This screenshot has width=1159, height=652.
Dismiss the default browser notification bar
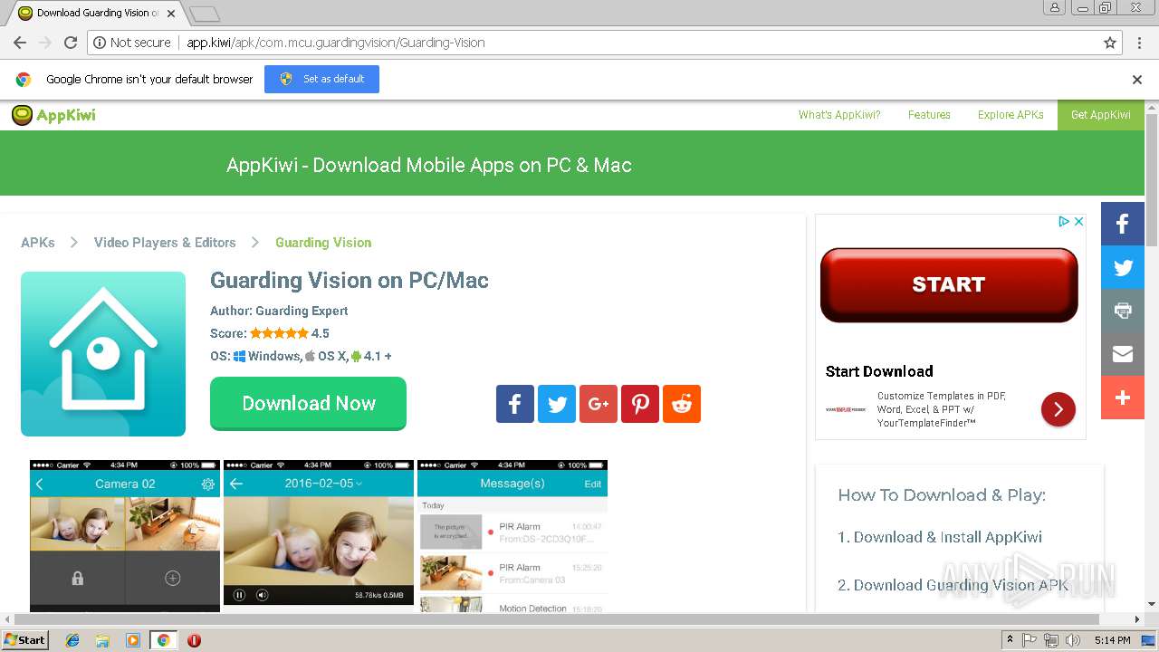pyautogui.click(x=1137, y=80)
